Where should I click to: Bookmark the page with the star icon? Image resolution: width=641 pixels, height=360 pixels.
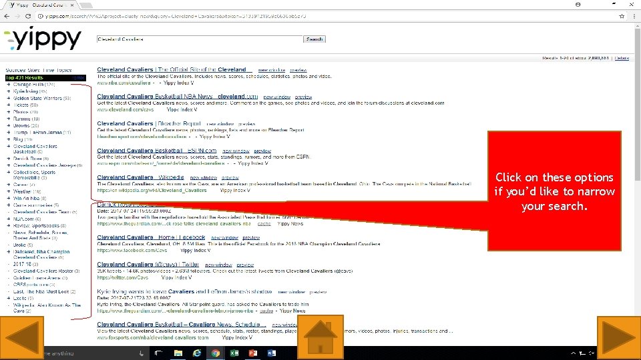622,16
